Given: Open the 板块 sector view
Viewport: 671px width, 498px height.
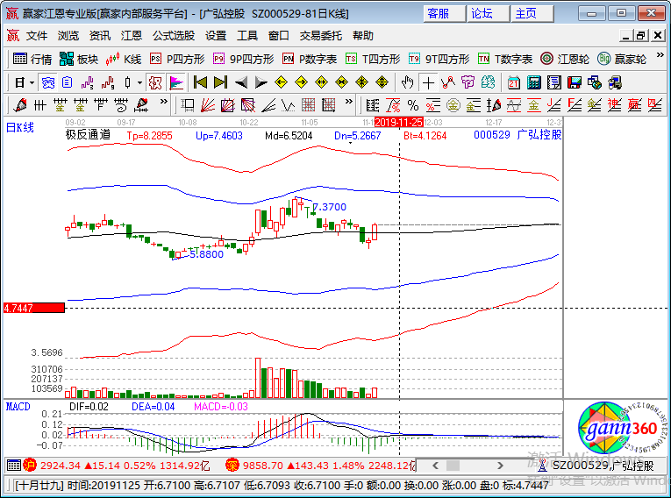Looking at the screenshot, I should [x=79, y=59].
